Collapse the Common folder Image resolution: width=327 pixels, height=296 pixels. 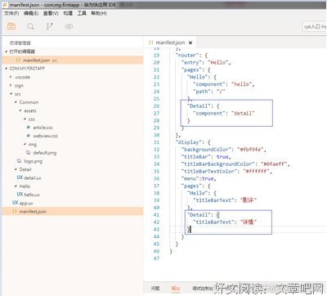[x=29, y=102]
